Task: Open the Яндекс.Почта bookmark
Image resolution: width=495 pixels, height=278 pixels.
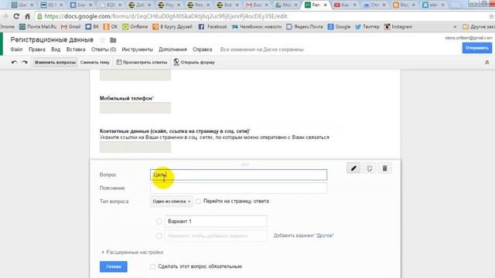Action: 304,27
